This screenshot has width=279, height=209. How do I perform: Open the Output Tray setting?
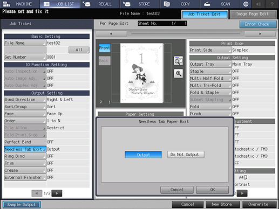click(x=210, y=64)
